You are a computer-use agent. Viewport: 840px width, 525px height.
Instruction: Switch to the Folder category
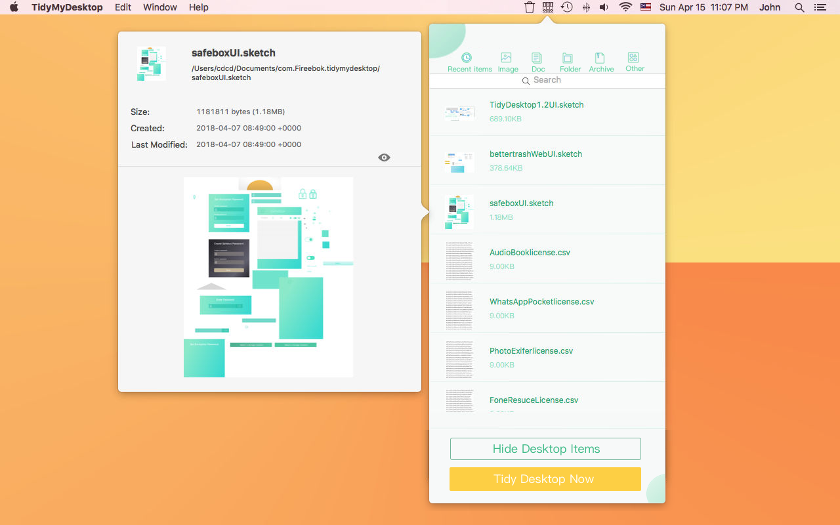[570, 62]
